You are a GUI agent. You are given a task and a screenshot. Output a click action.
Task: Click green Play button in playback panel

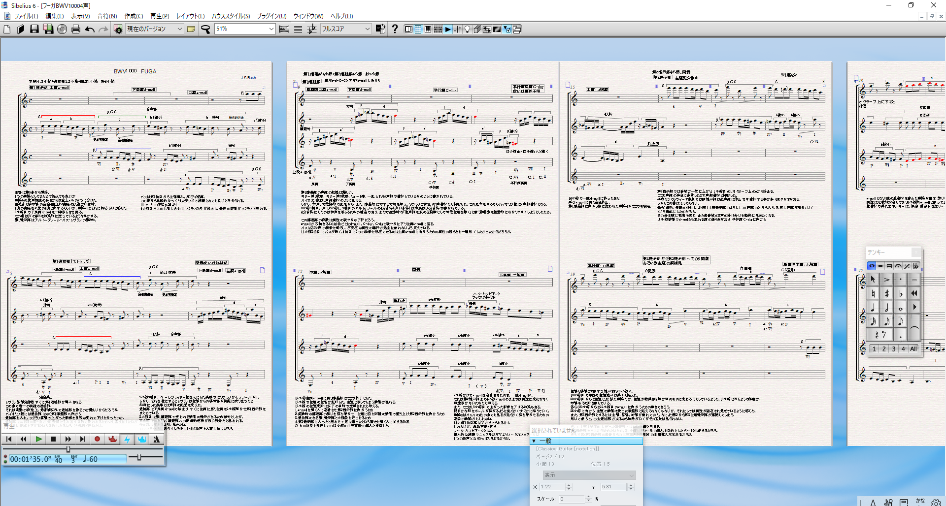click(38, 439)
